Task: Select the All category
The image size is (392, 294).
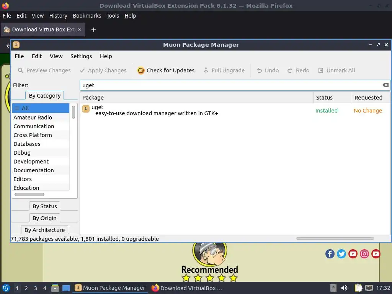Action: pos(41,108)
